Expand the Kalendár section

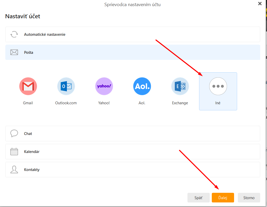click(133, 152)
